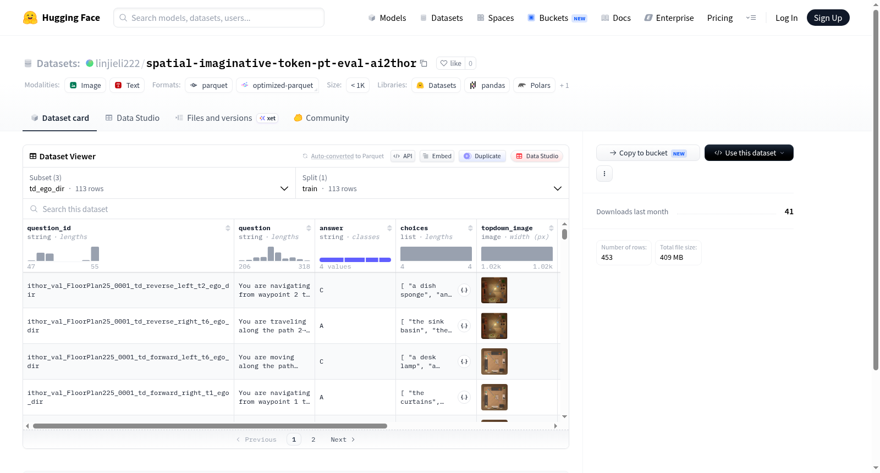Screen dimensions: 880x473
Task: Open the Models menu item
Action: tap(387, 18)
